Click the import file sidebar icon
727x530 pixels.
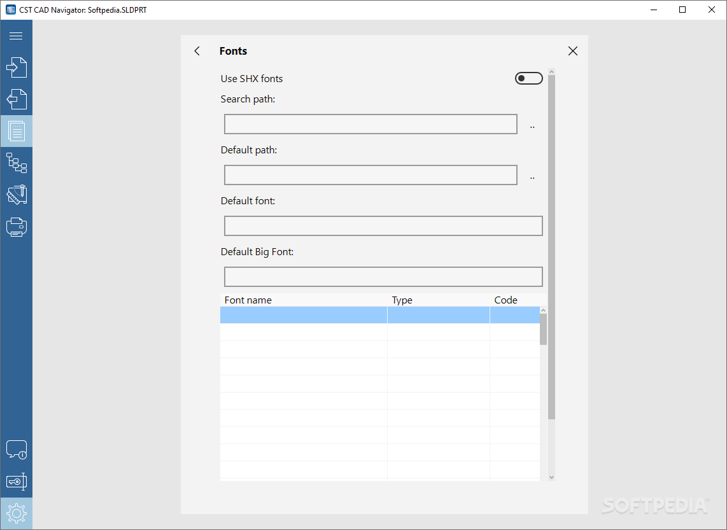[16, 67]
